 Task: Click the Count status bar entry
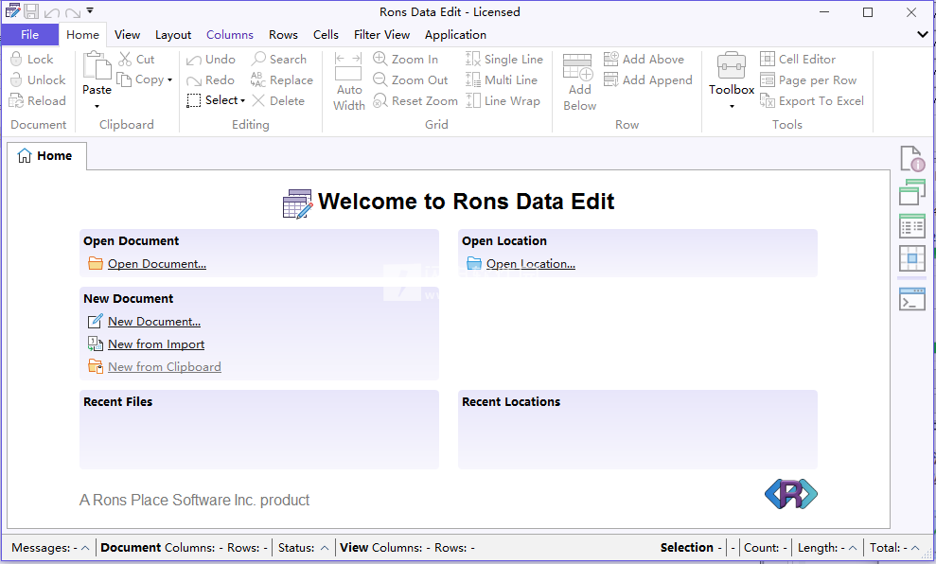[766, 548]
